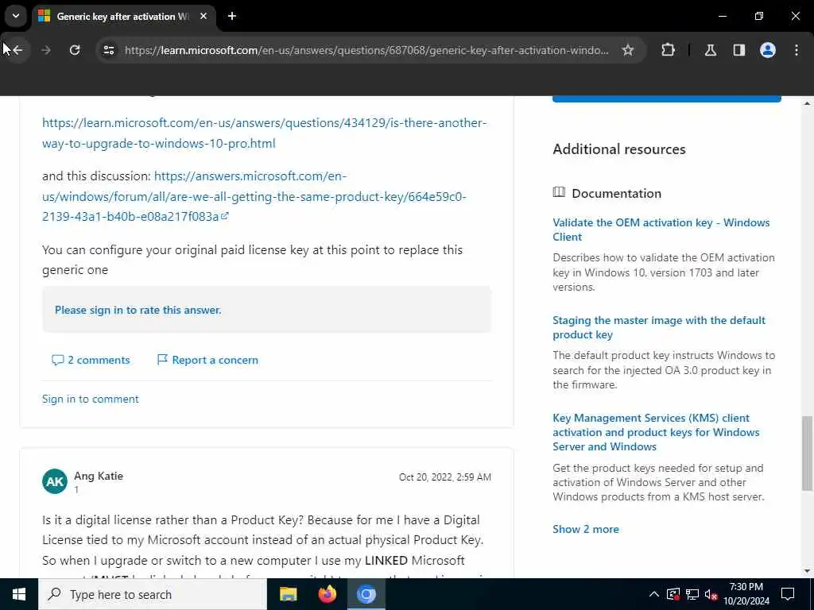Open site information icon in address bar

tap(108, 50)
